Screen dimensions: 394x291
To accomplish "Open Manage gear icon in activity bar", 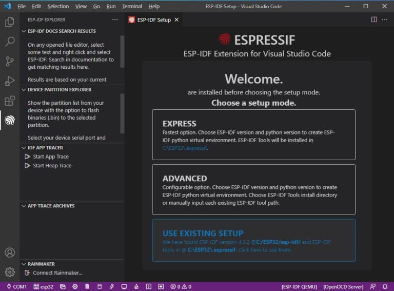I will tap(10, 272).
